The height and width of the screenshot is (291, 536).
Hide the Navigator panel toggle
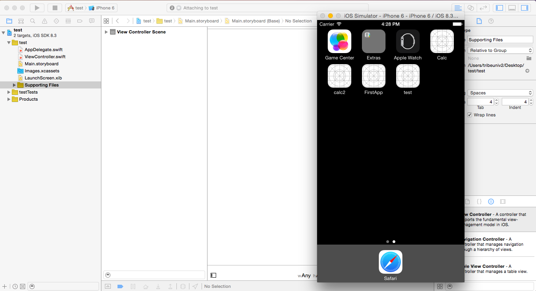point(499,8)
